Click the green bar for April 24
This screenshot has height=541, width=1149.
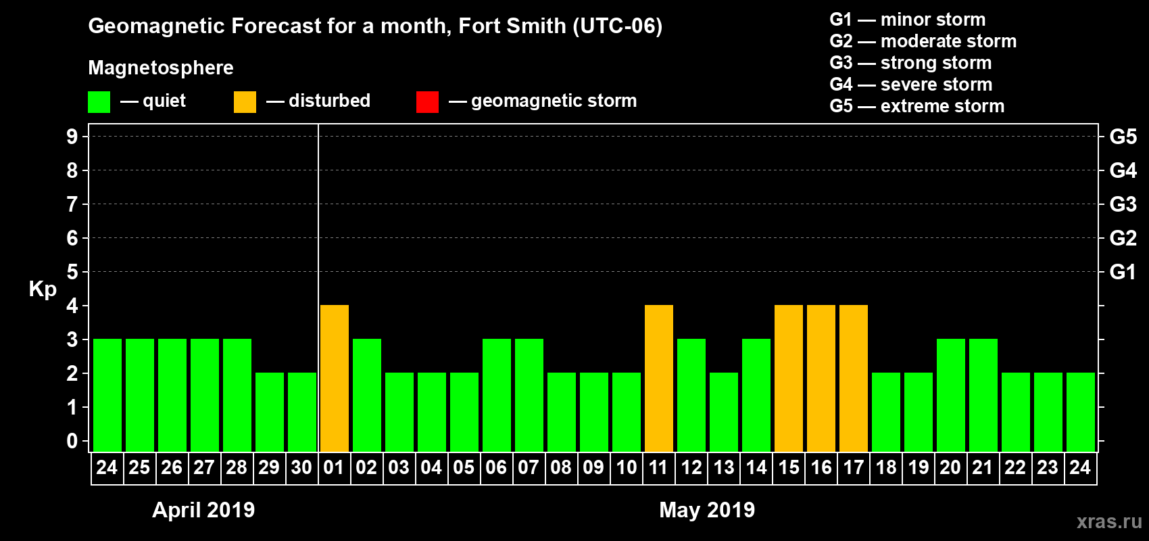pyautogui.click(x=107, y=395)
